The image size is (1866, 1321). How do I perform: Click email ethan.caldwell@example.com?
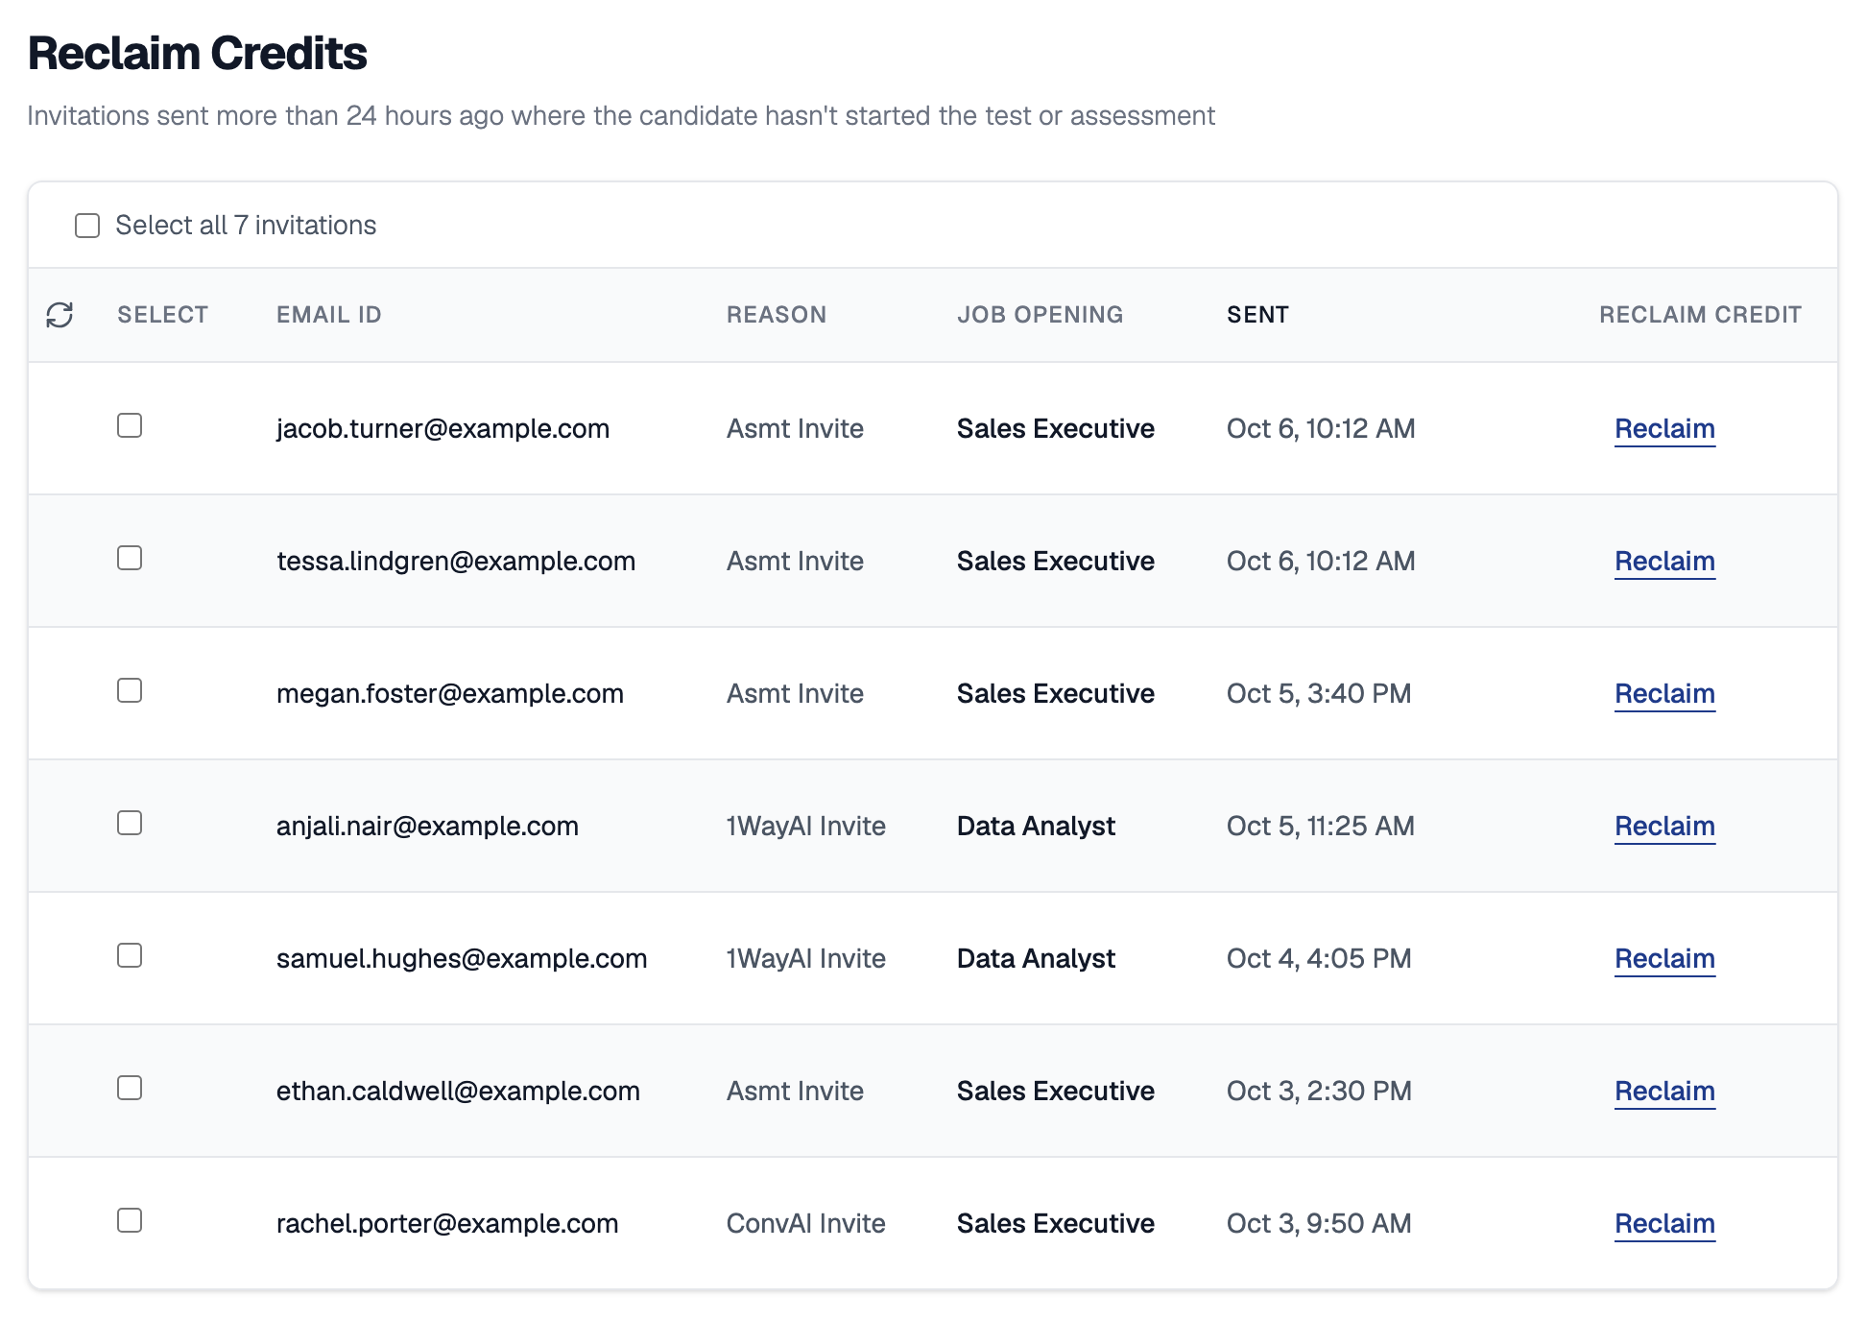pyautogui.click(x=458, y=1091)
